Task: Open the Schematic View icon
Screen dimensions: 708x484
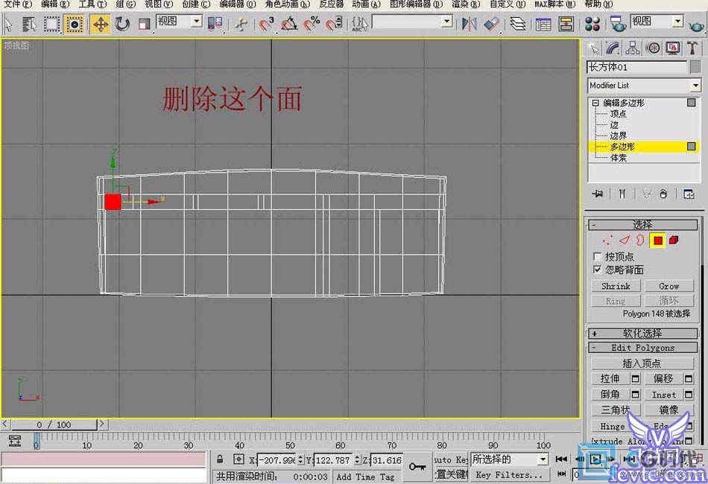Action: pos(566,24)
